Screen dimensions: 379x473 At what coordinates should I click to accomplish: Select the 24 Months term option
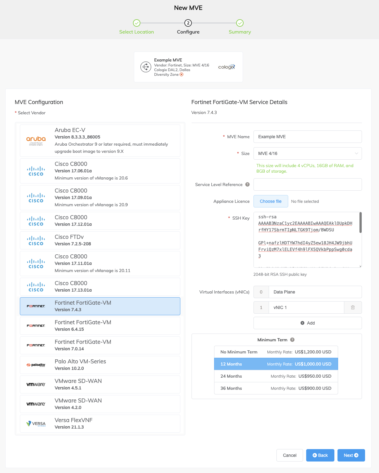pyautogui.click(x=276, y=376)
